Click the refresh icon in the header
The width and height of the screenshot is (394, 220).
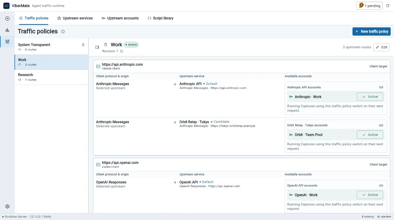click(x=388, y=6)
